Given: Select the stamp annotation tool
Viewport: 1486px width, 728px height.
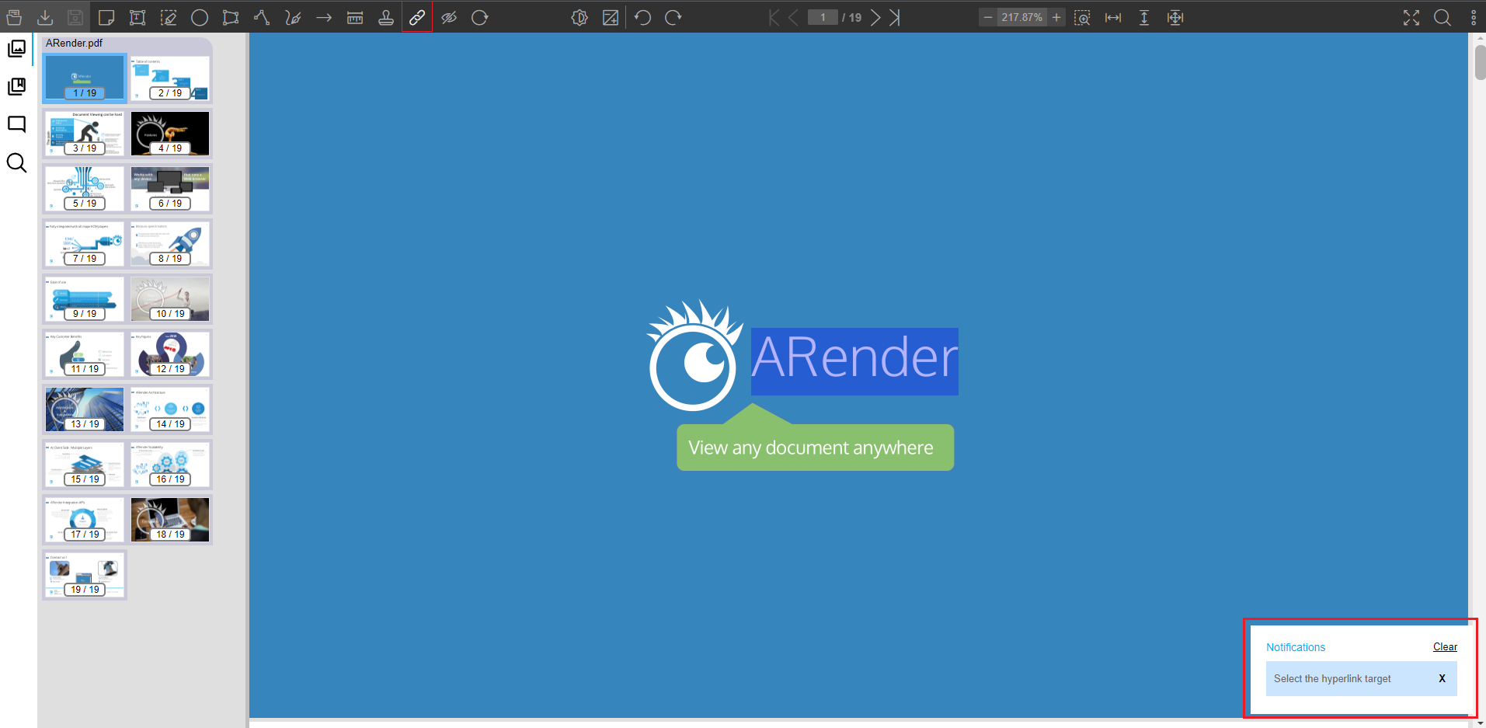Looking at the screenshot, I should (386, 17).
